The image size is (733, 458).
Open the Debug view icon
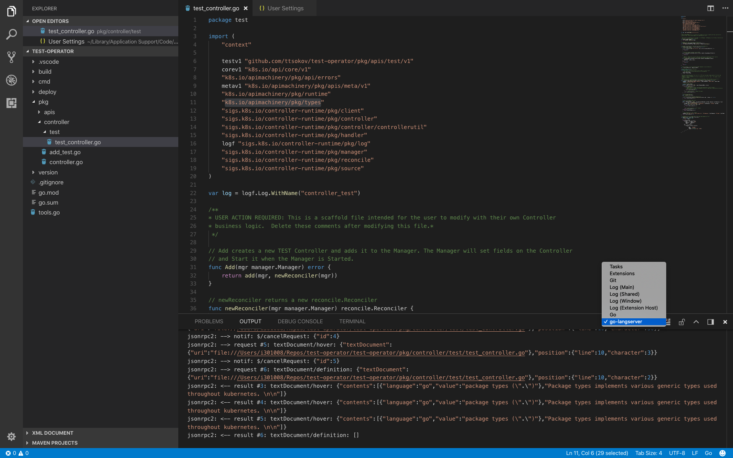(11, 80)
